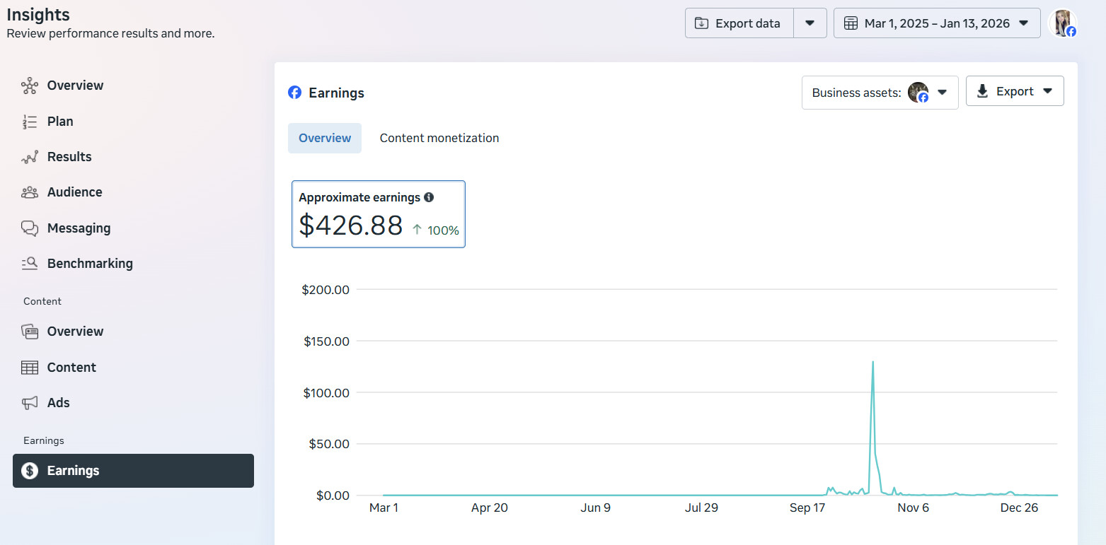
Task: Open Plan via its numbered-list icon
Action: [x=30, y=122]
